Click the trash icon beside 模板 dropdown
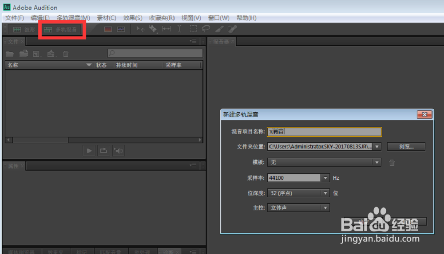444x254 pixels. [392, 162]
